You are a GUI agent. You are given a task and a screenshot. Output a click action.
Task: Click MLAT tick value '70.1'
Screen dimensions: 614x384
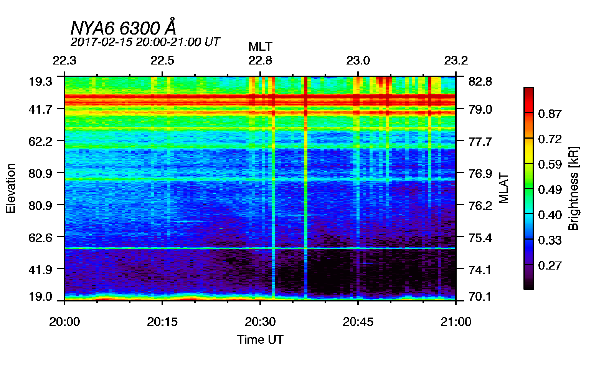click(480, 296)
